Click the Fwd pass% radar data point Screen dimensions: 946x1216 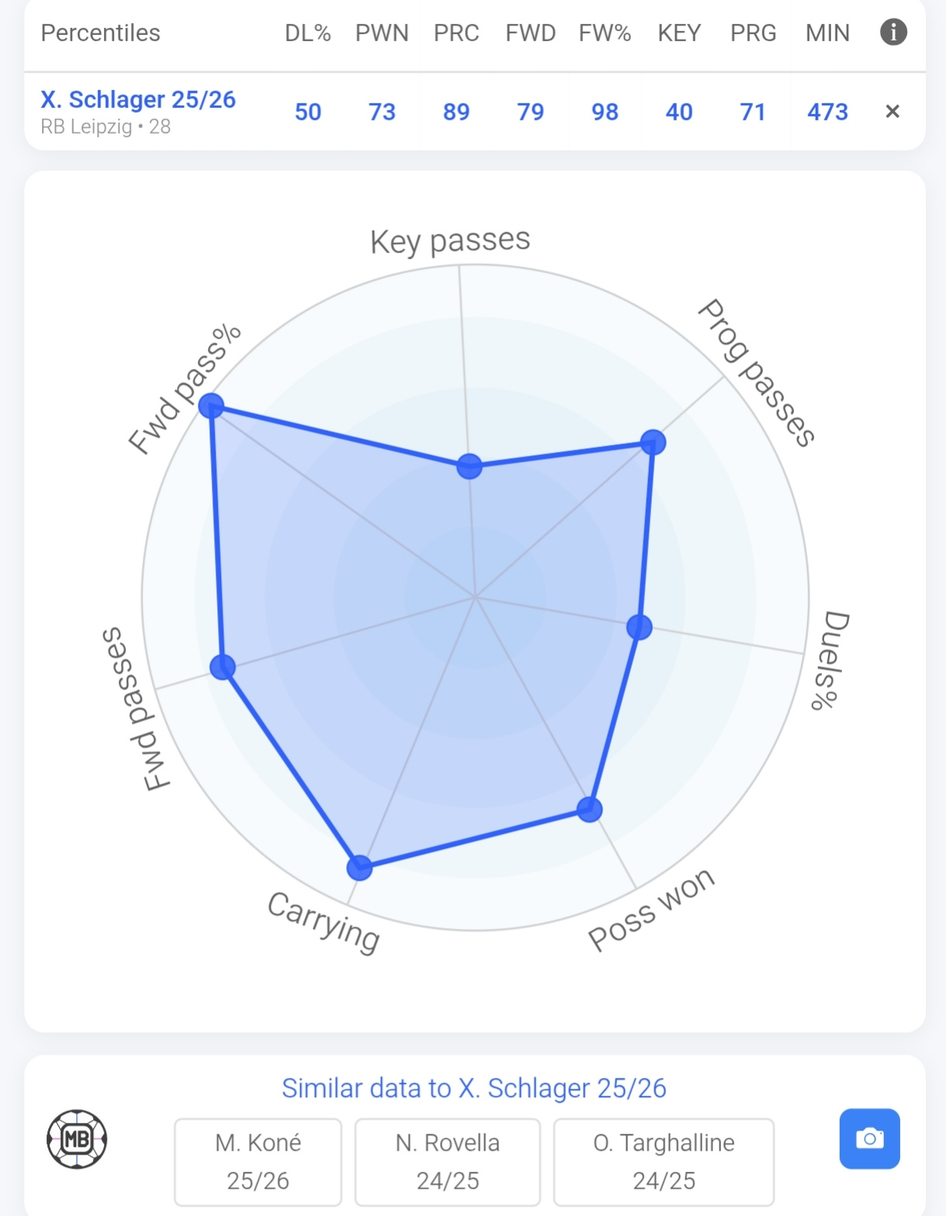[x=211, y=406]
